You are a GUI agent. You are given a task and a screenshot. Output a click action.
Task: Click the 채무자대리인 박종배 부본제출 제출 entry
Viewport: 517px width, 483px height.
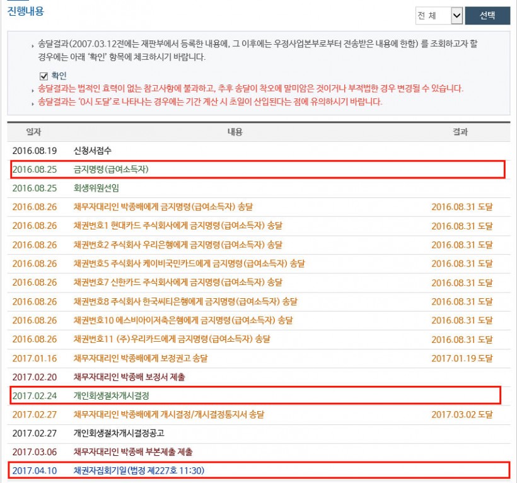click(x=133, y=452)
